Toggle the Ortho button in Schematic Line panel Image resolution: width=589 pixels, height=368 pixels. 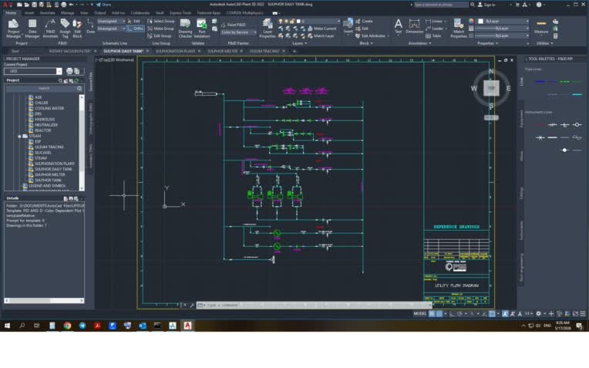[x=135, y=29]
